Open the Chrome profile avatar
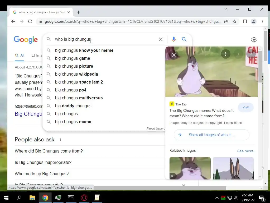The height and width of the screenshot is (203, 270). (253, 21)
